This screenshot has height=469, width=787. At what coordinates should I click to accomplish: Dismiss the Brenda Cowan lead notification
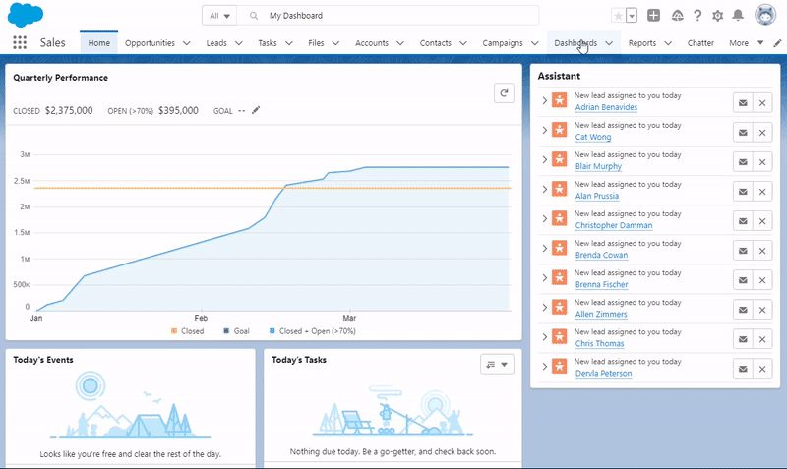[x=761, y=251]
